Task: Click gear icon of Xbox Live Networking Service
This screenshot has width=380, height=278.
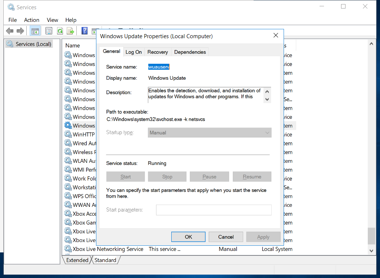Action: (68, 249)
